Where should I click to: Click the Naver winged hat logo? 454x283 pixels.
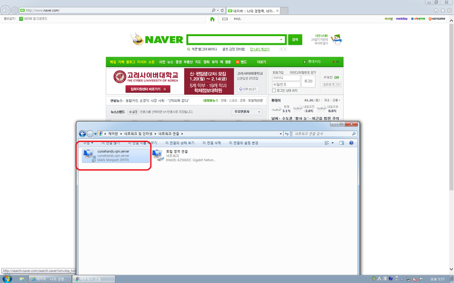tap(137, 39)
